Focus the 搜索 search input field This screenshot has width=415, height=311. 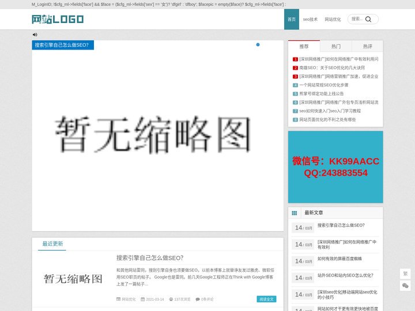(357, 19)
